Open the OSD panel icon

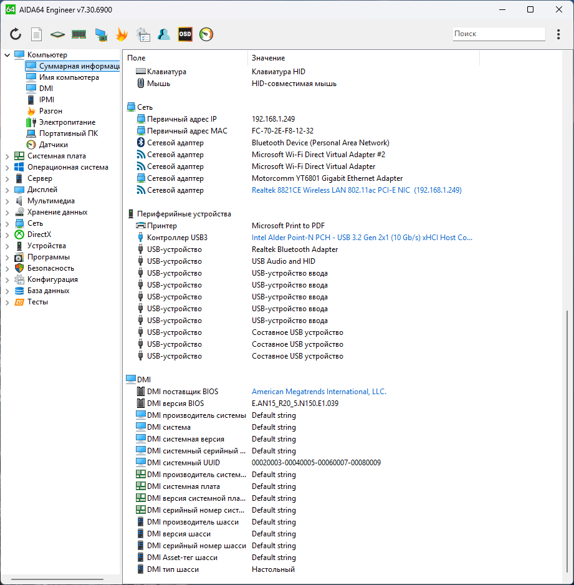185,34
